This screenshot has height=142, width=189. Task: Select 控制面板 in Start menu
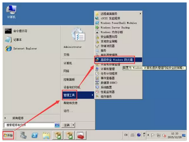(x=69, y=79)
